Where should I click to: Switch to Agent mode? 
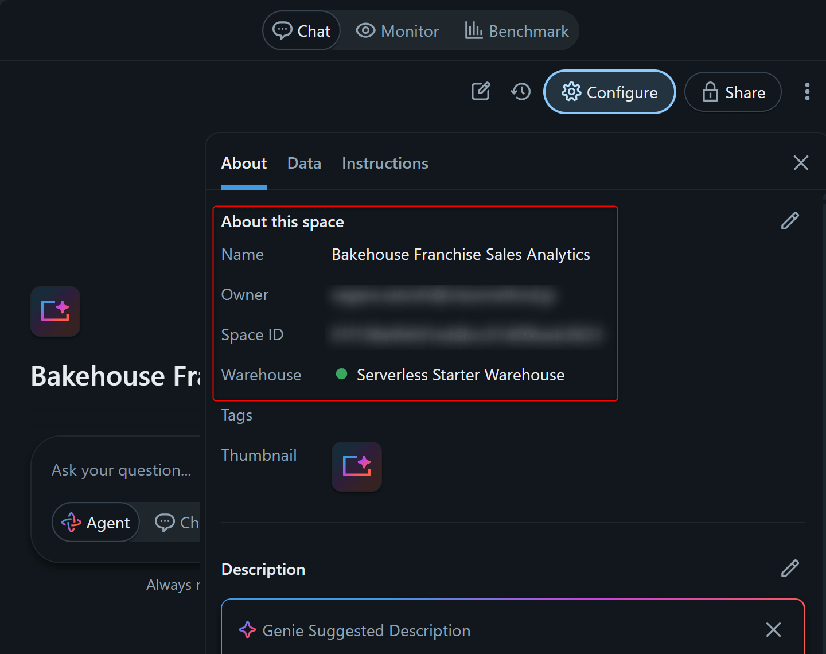(96, 523)
